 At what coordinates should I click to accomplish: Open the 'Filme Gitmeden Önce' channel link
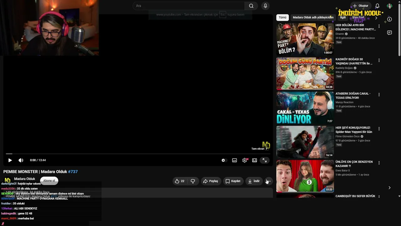348,136
